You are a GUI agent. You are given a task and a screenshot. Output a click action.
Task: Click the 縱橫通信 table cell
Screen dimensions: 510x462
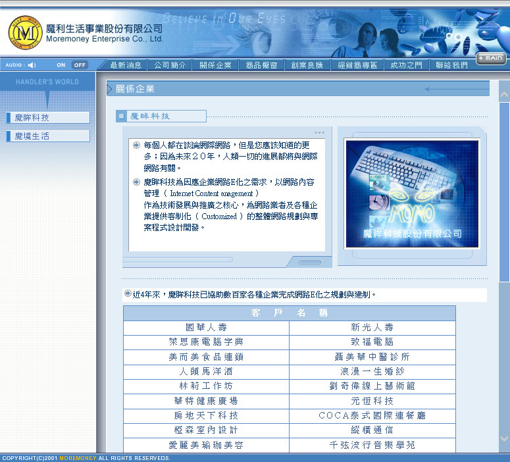click(x=372, y=430)
